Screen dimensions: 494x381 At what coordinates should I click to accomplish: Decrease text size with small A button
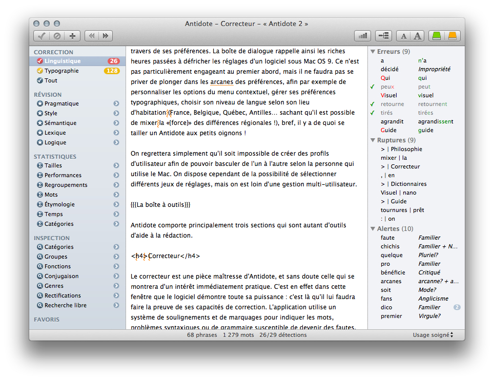click(403, 36)
